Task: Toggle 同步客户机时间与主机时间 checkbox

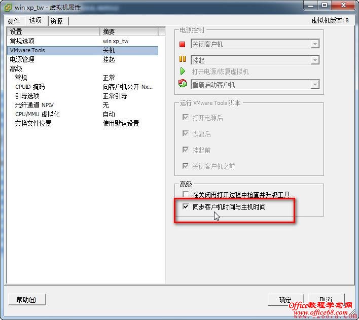Action: tap(186, 206)
